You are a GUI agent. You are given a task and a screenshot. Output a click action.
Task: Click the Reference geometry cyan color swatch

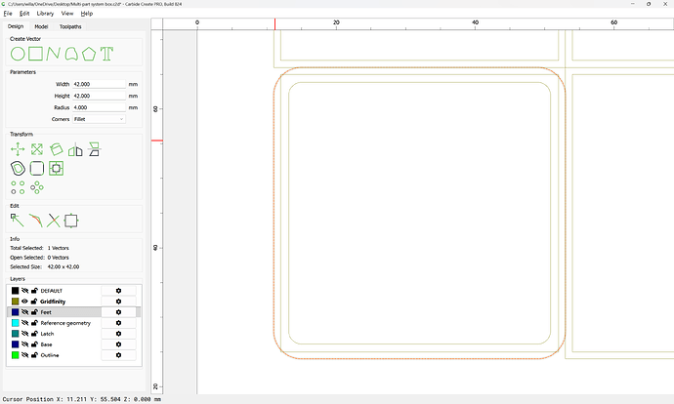click(15, 323)
